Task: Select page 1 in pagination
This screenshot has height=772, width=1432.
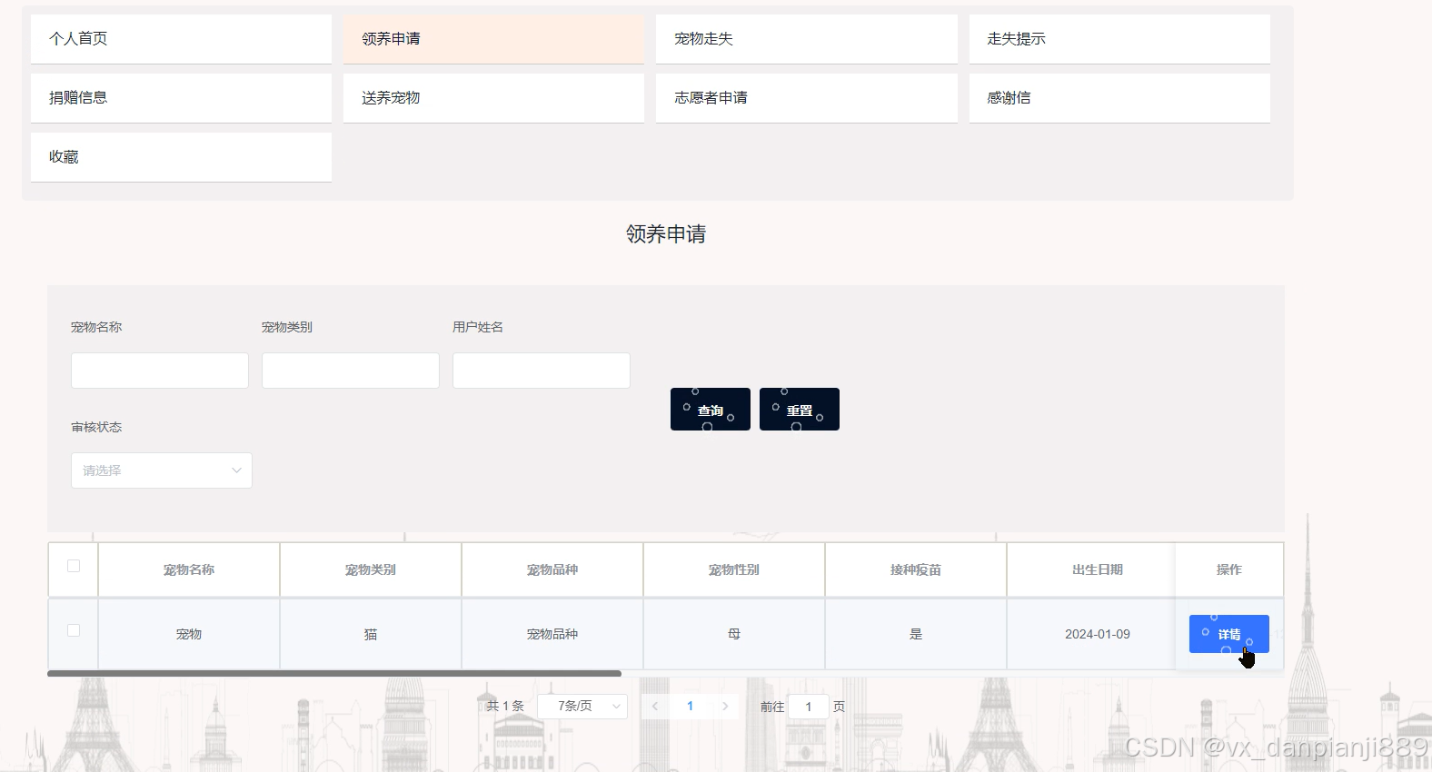Action: pos(691,706)
